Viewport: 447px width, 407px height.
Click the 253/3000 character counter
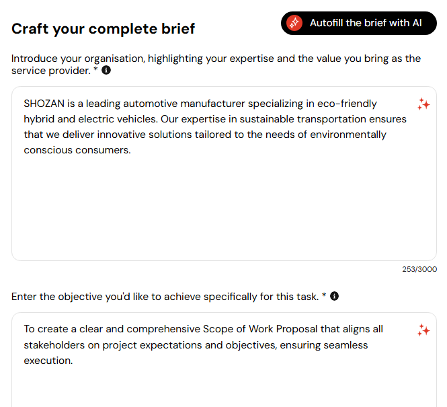click(x=419, y=269)
